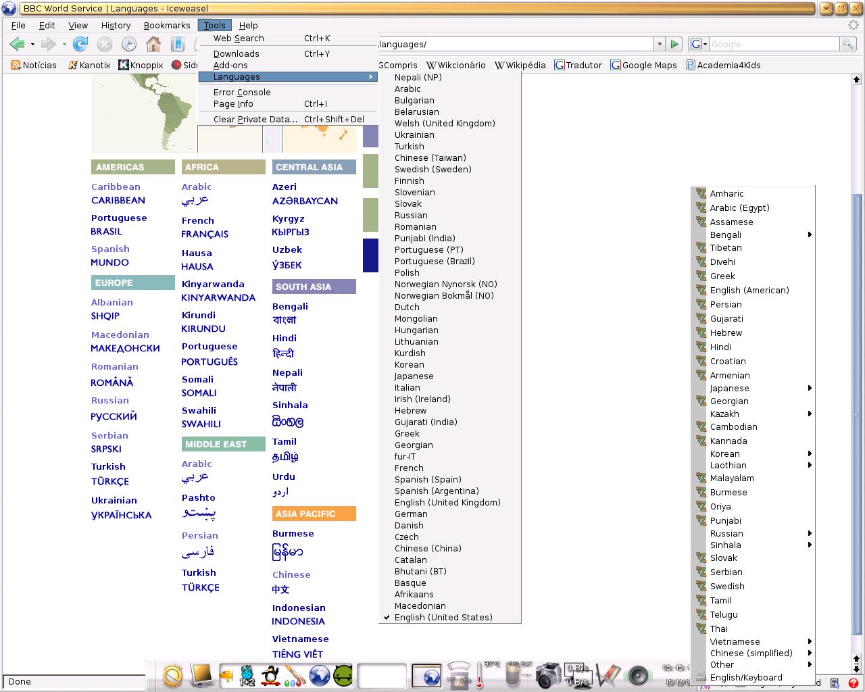The width and height of the screenshot is (865, 692).
Task: Open Add-ons from the Tools menu
Action: (288, 66)
